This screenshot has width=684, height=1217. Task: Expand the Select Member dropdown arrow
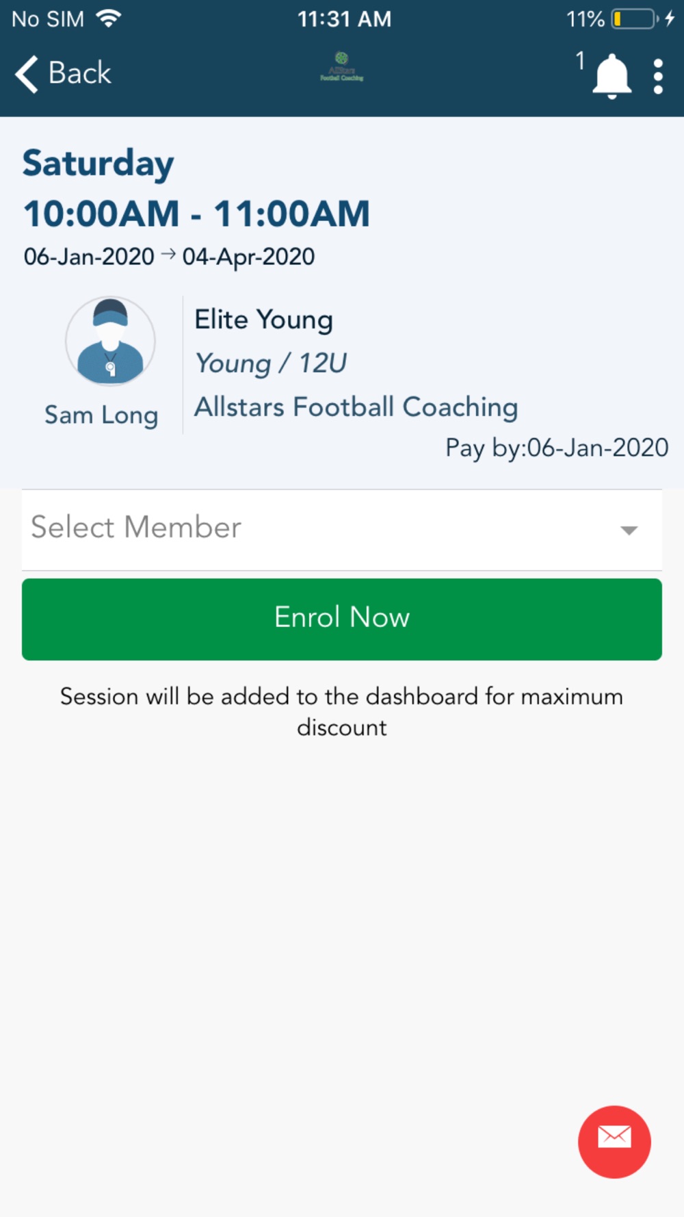(x=629, y=530)
